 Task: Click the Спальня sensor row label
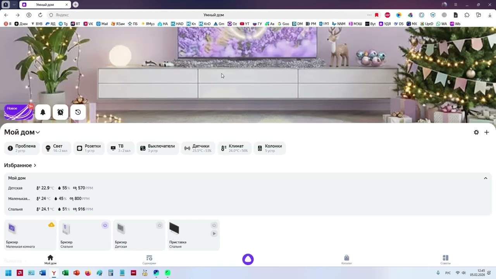(x=15, y=209)
